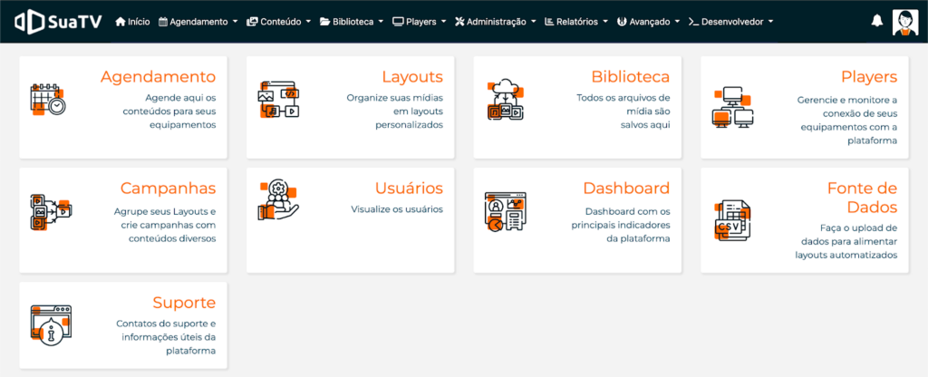928x377 pixels.
Task: Open the Avançado navbar menu
Action: point(648,21)
